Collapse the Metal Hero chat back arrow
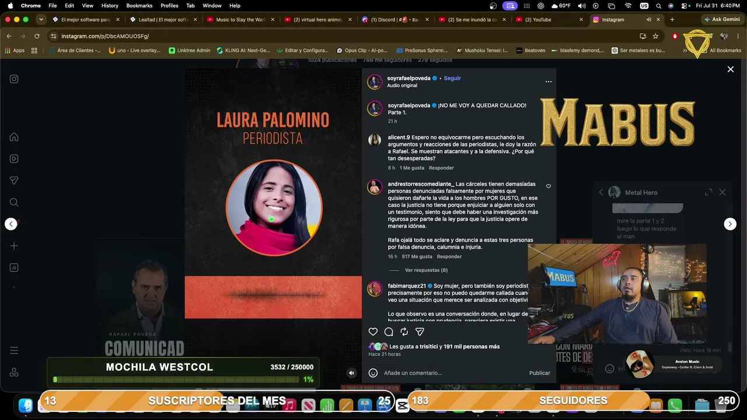This screenshot has width=747, height=420. [x=601, y=192]
